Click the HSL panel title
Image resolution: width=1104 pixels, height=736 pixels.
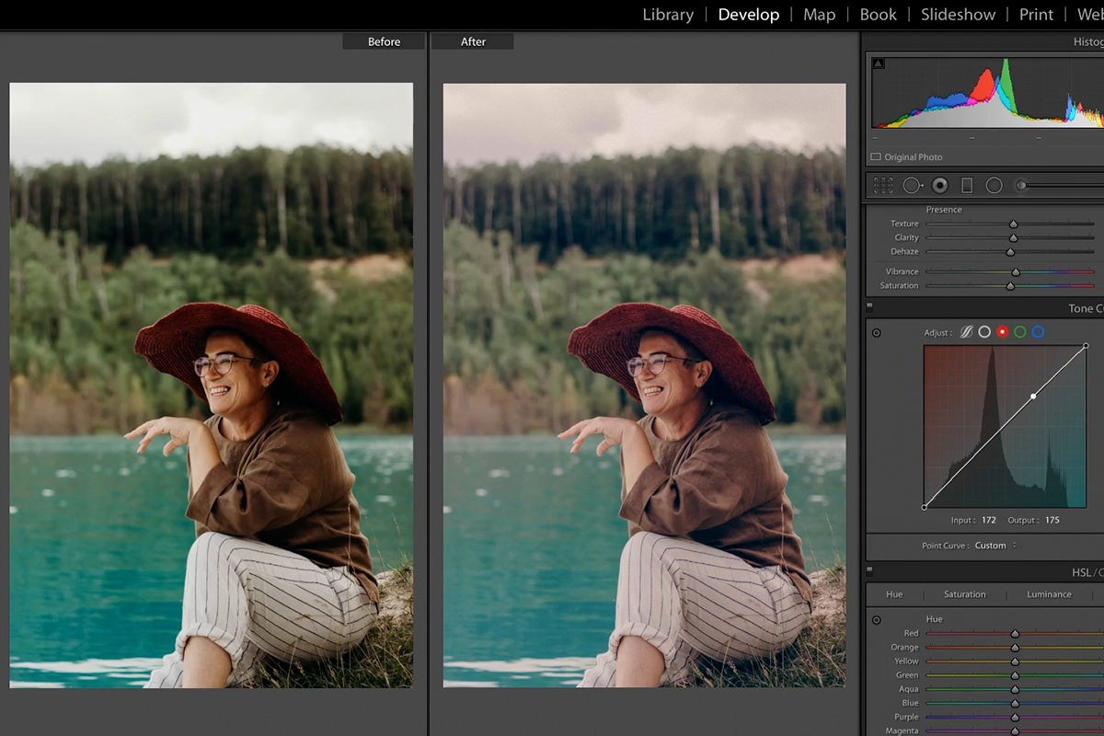[1087, 572]
